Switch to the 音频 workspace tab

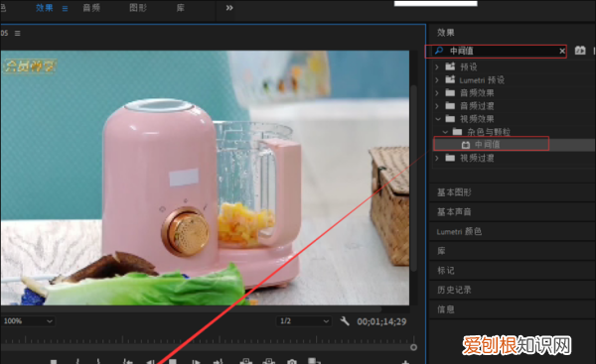[x=91, y=8]
